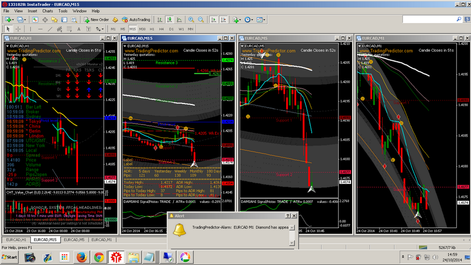Click the search magnifier icon

point(458,19)
